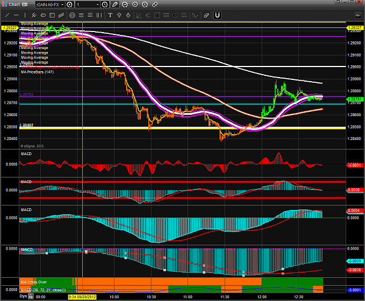This screenshot has height=301, width=365.
Task: Select the vertical line tool
Action: click(x=25, y=15)
